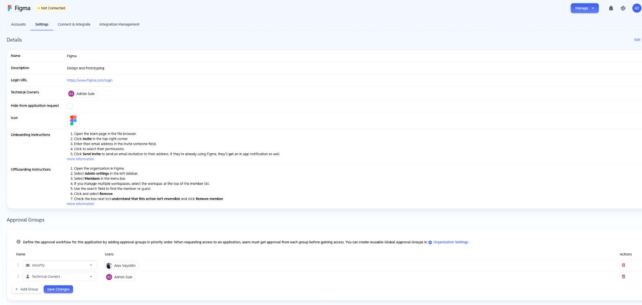This screenshot has height=305, width=642.
Task: Grab the drag handle for security row
Action: (x=18, y=265)
